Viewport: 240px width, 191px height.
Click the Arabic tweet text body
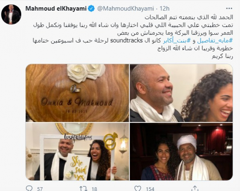[x=133, y=37]
